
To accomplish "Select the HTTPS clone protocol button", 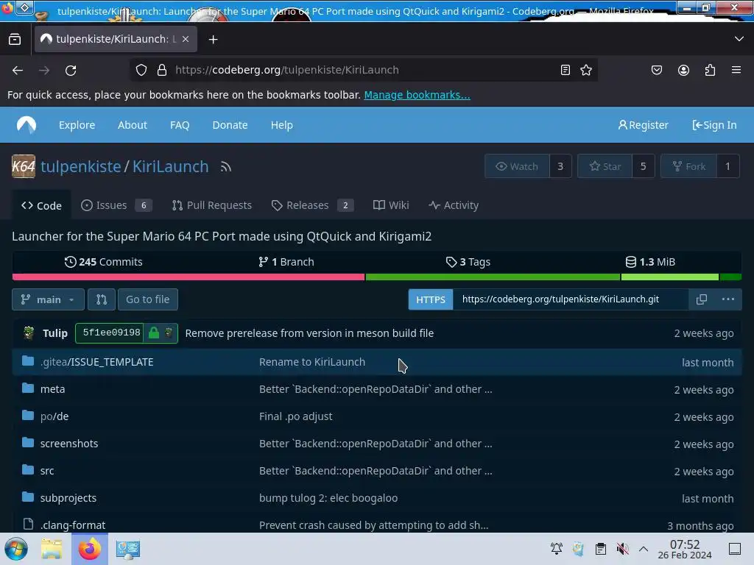I will click(430, 299).
